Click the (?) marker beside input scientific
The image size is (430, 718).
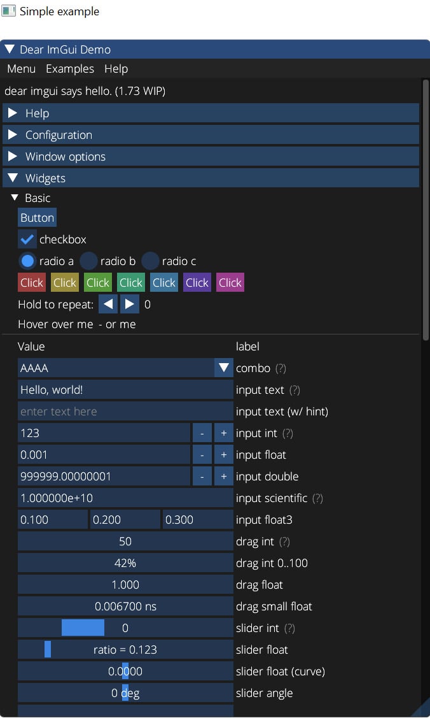click(x=317, y=498)
